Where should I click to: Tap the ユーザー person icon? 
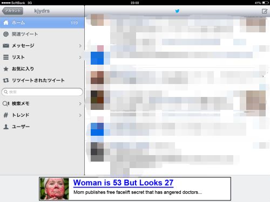tap(6, 127)
